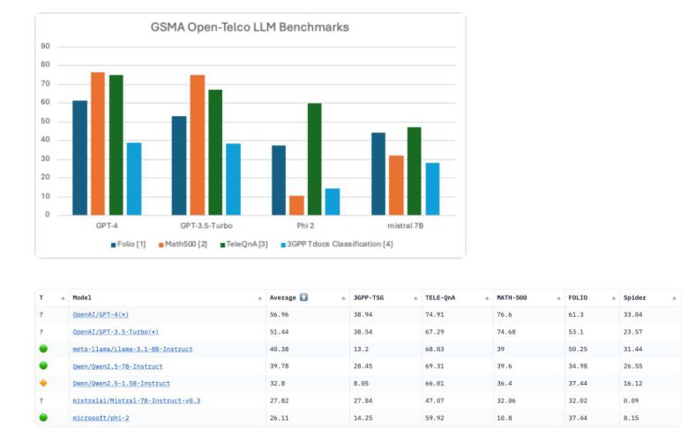This screenshot has width=688, height=441.
Task: Open the OpenAI/GPT-4(*) model link
Action: pos(101,314)
